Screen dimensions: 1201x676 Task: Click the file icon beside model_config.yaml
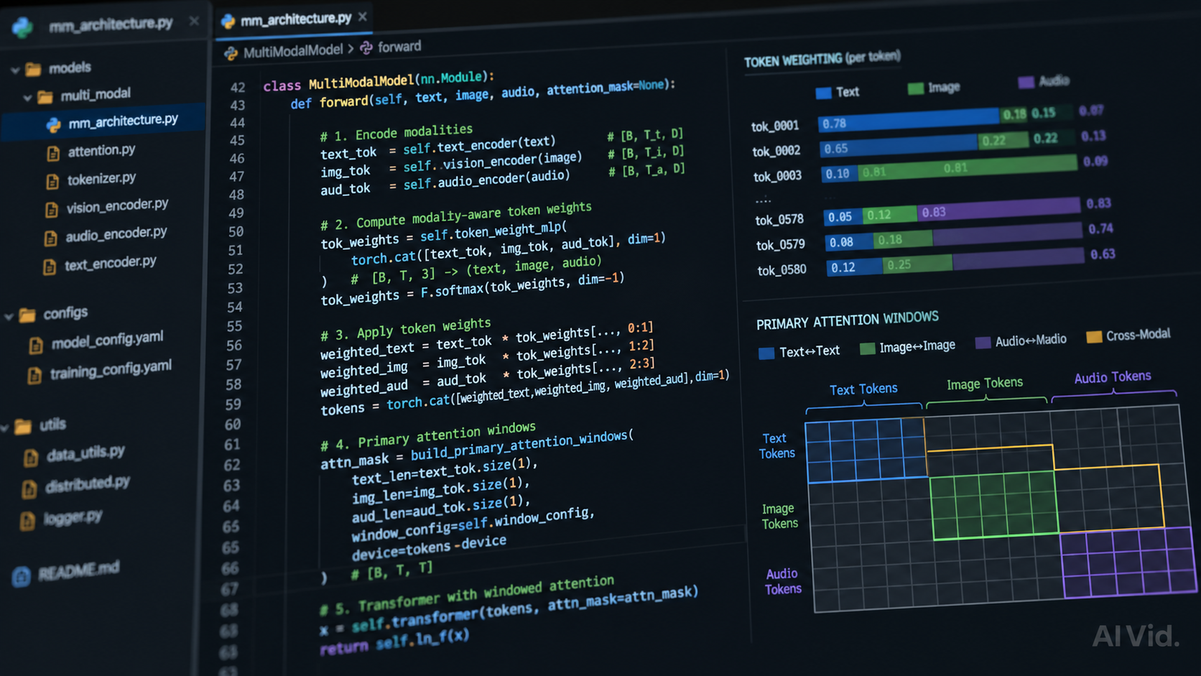coord(35,346)
